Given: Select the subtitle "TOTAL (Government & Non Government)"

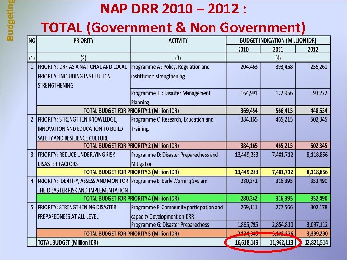Looking at the screenshot, I should click(x=173, y=27).
